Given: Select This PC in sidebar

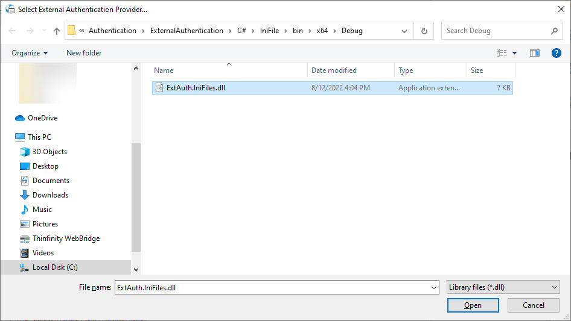Looking at the screenshot, I should click(x=39, y=137).
